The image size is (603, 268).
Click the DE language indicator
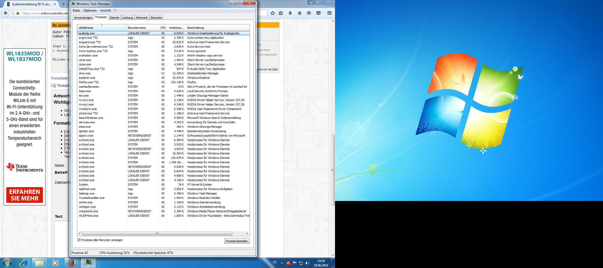(x=275, y=262)
